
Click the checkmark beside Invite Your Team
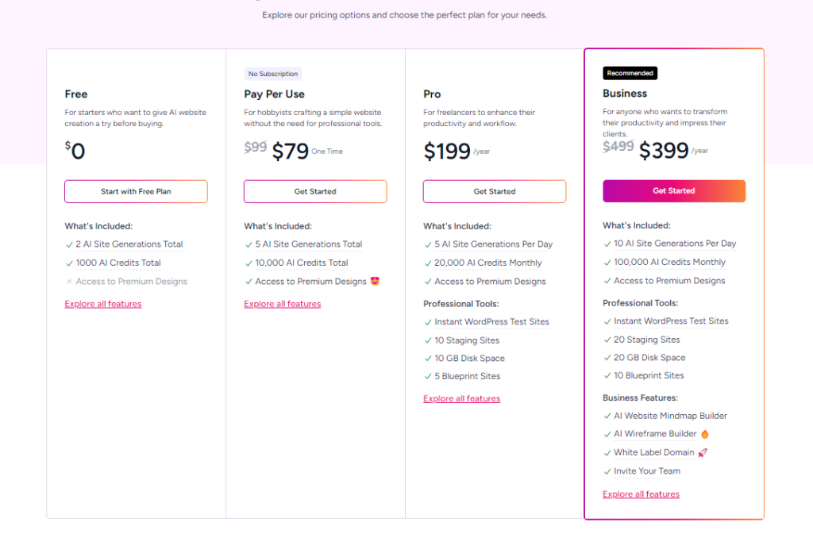(607, 471)
